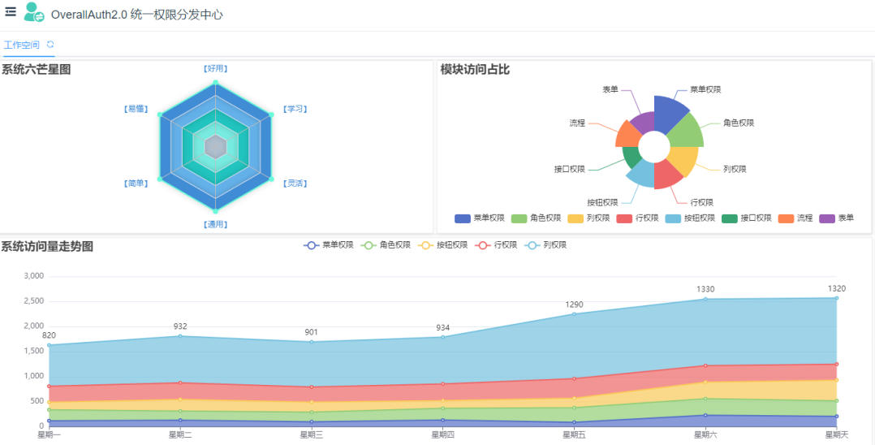Toggle 按钮权限 legend item under pie chart
This screenshot has height=445, width=875.
click(690, 218)
